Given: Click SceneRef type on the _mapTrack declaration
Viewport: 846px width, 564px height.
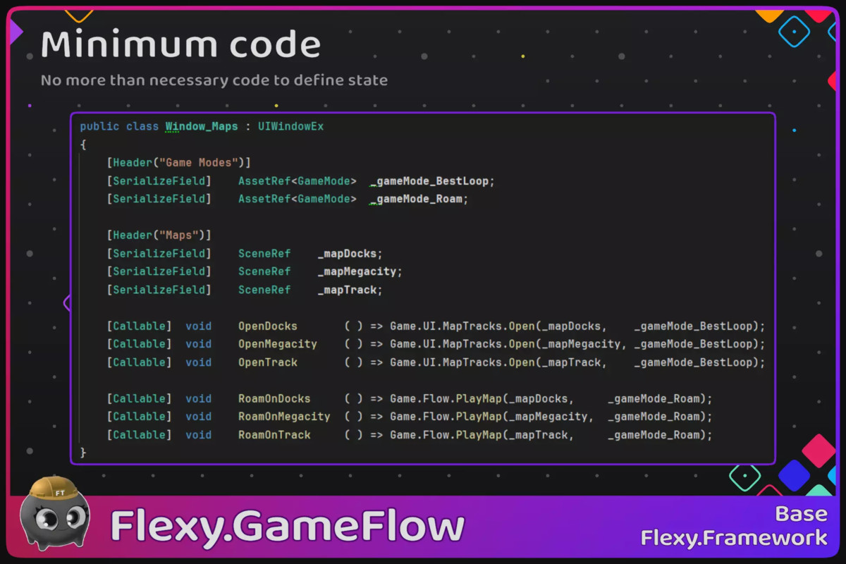Looking at the screenshot, I should [x=264, y=290].
